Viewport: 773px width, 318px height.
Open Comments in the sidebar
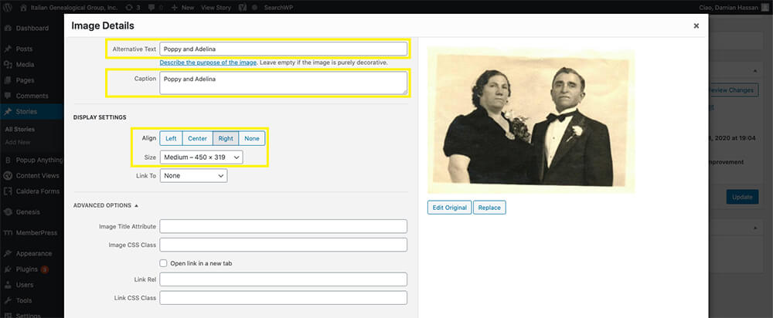pos(32,96)
